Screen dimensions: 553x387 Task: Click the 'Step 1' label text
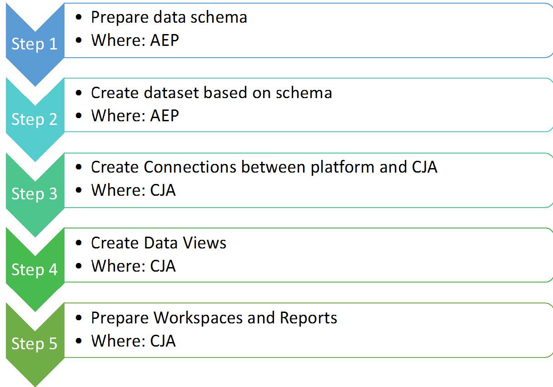pos(35,44)
